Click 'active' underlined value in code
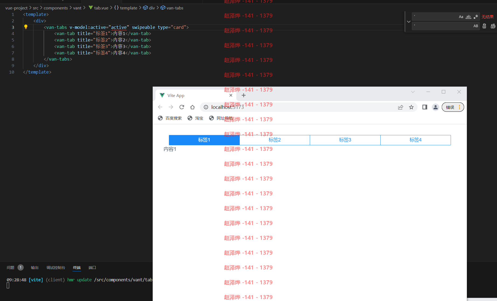 coord(119,27)
